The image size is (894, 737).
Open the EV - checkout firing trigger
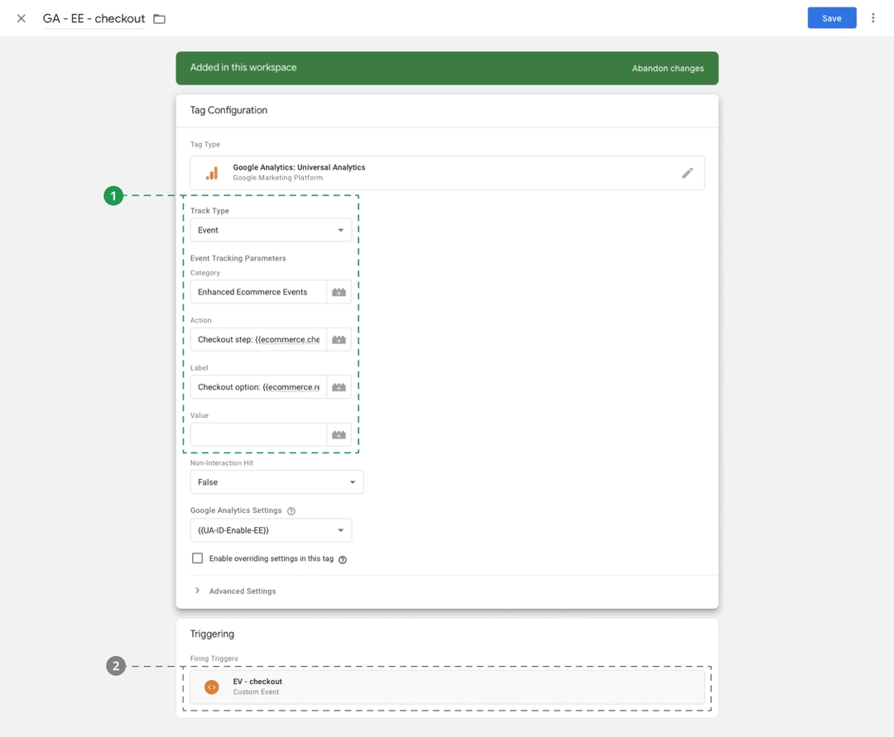coord(447,687)
